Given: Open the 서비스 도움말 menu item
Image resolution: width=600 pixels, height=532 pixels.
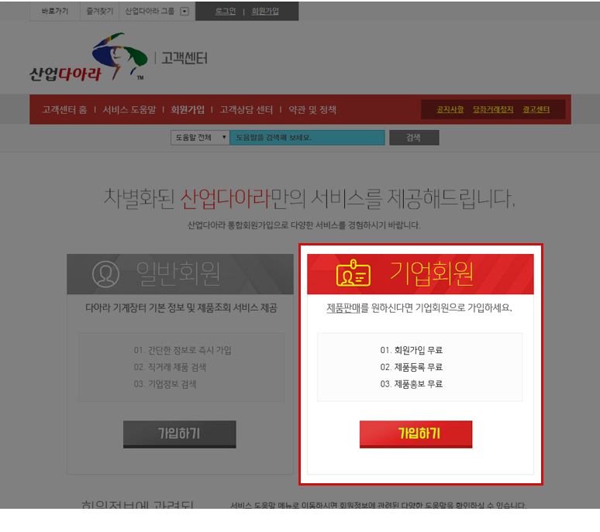Looking at the screenshot, I should 129,110.
